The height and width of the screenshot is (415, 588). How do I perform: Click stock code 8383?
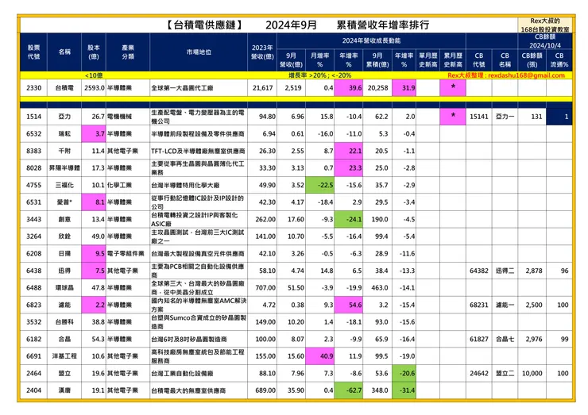(x=33, y=151)
